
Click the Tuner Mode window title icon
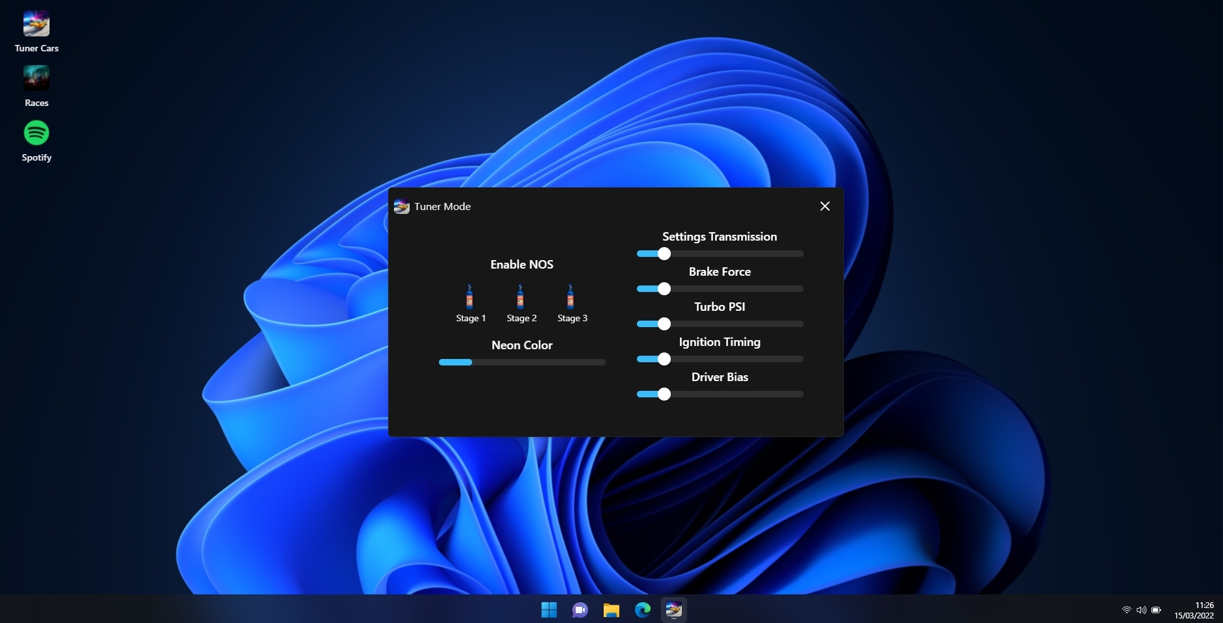[x=402, y=206]
